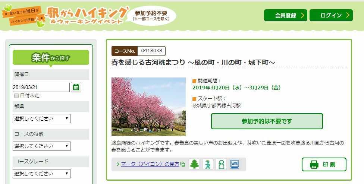Click the walking hiker icon
Viewport: 364px width, 184px height.
click(x=208, y=164)
